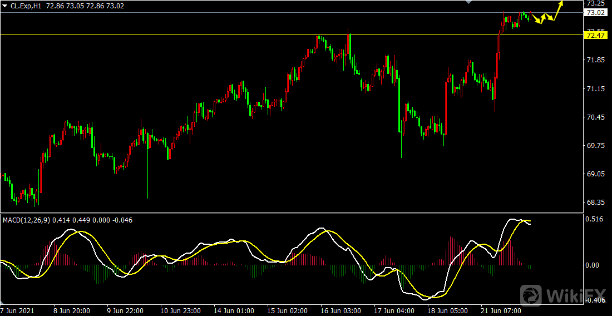Open the dropdown triangle beside CL.Exp,H1
The height and width of the screenshot is (316, 612).
5,6
